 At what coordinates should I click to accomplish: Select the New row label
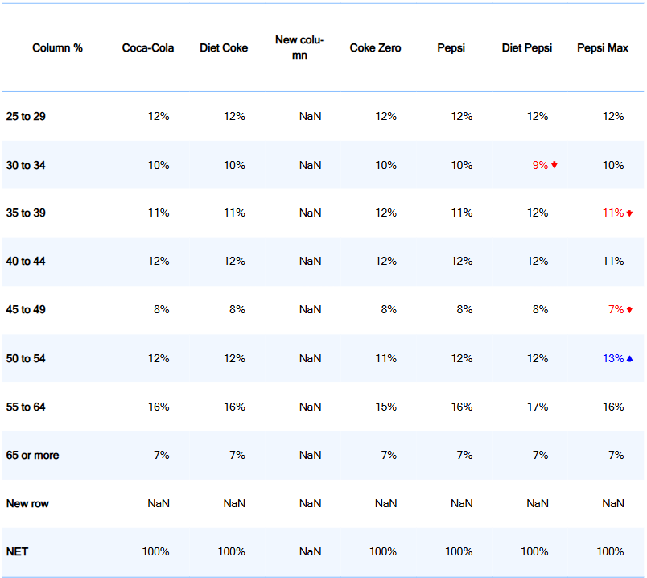[29, 503]
